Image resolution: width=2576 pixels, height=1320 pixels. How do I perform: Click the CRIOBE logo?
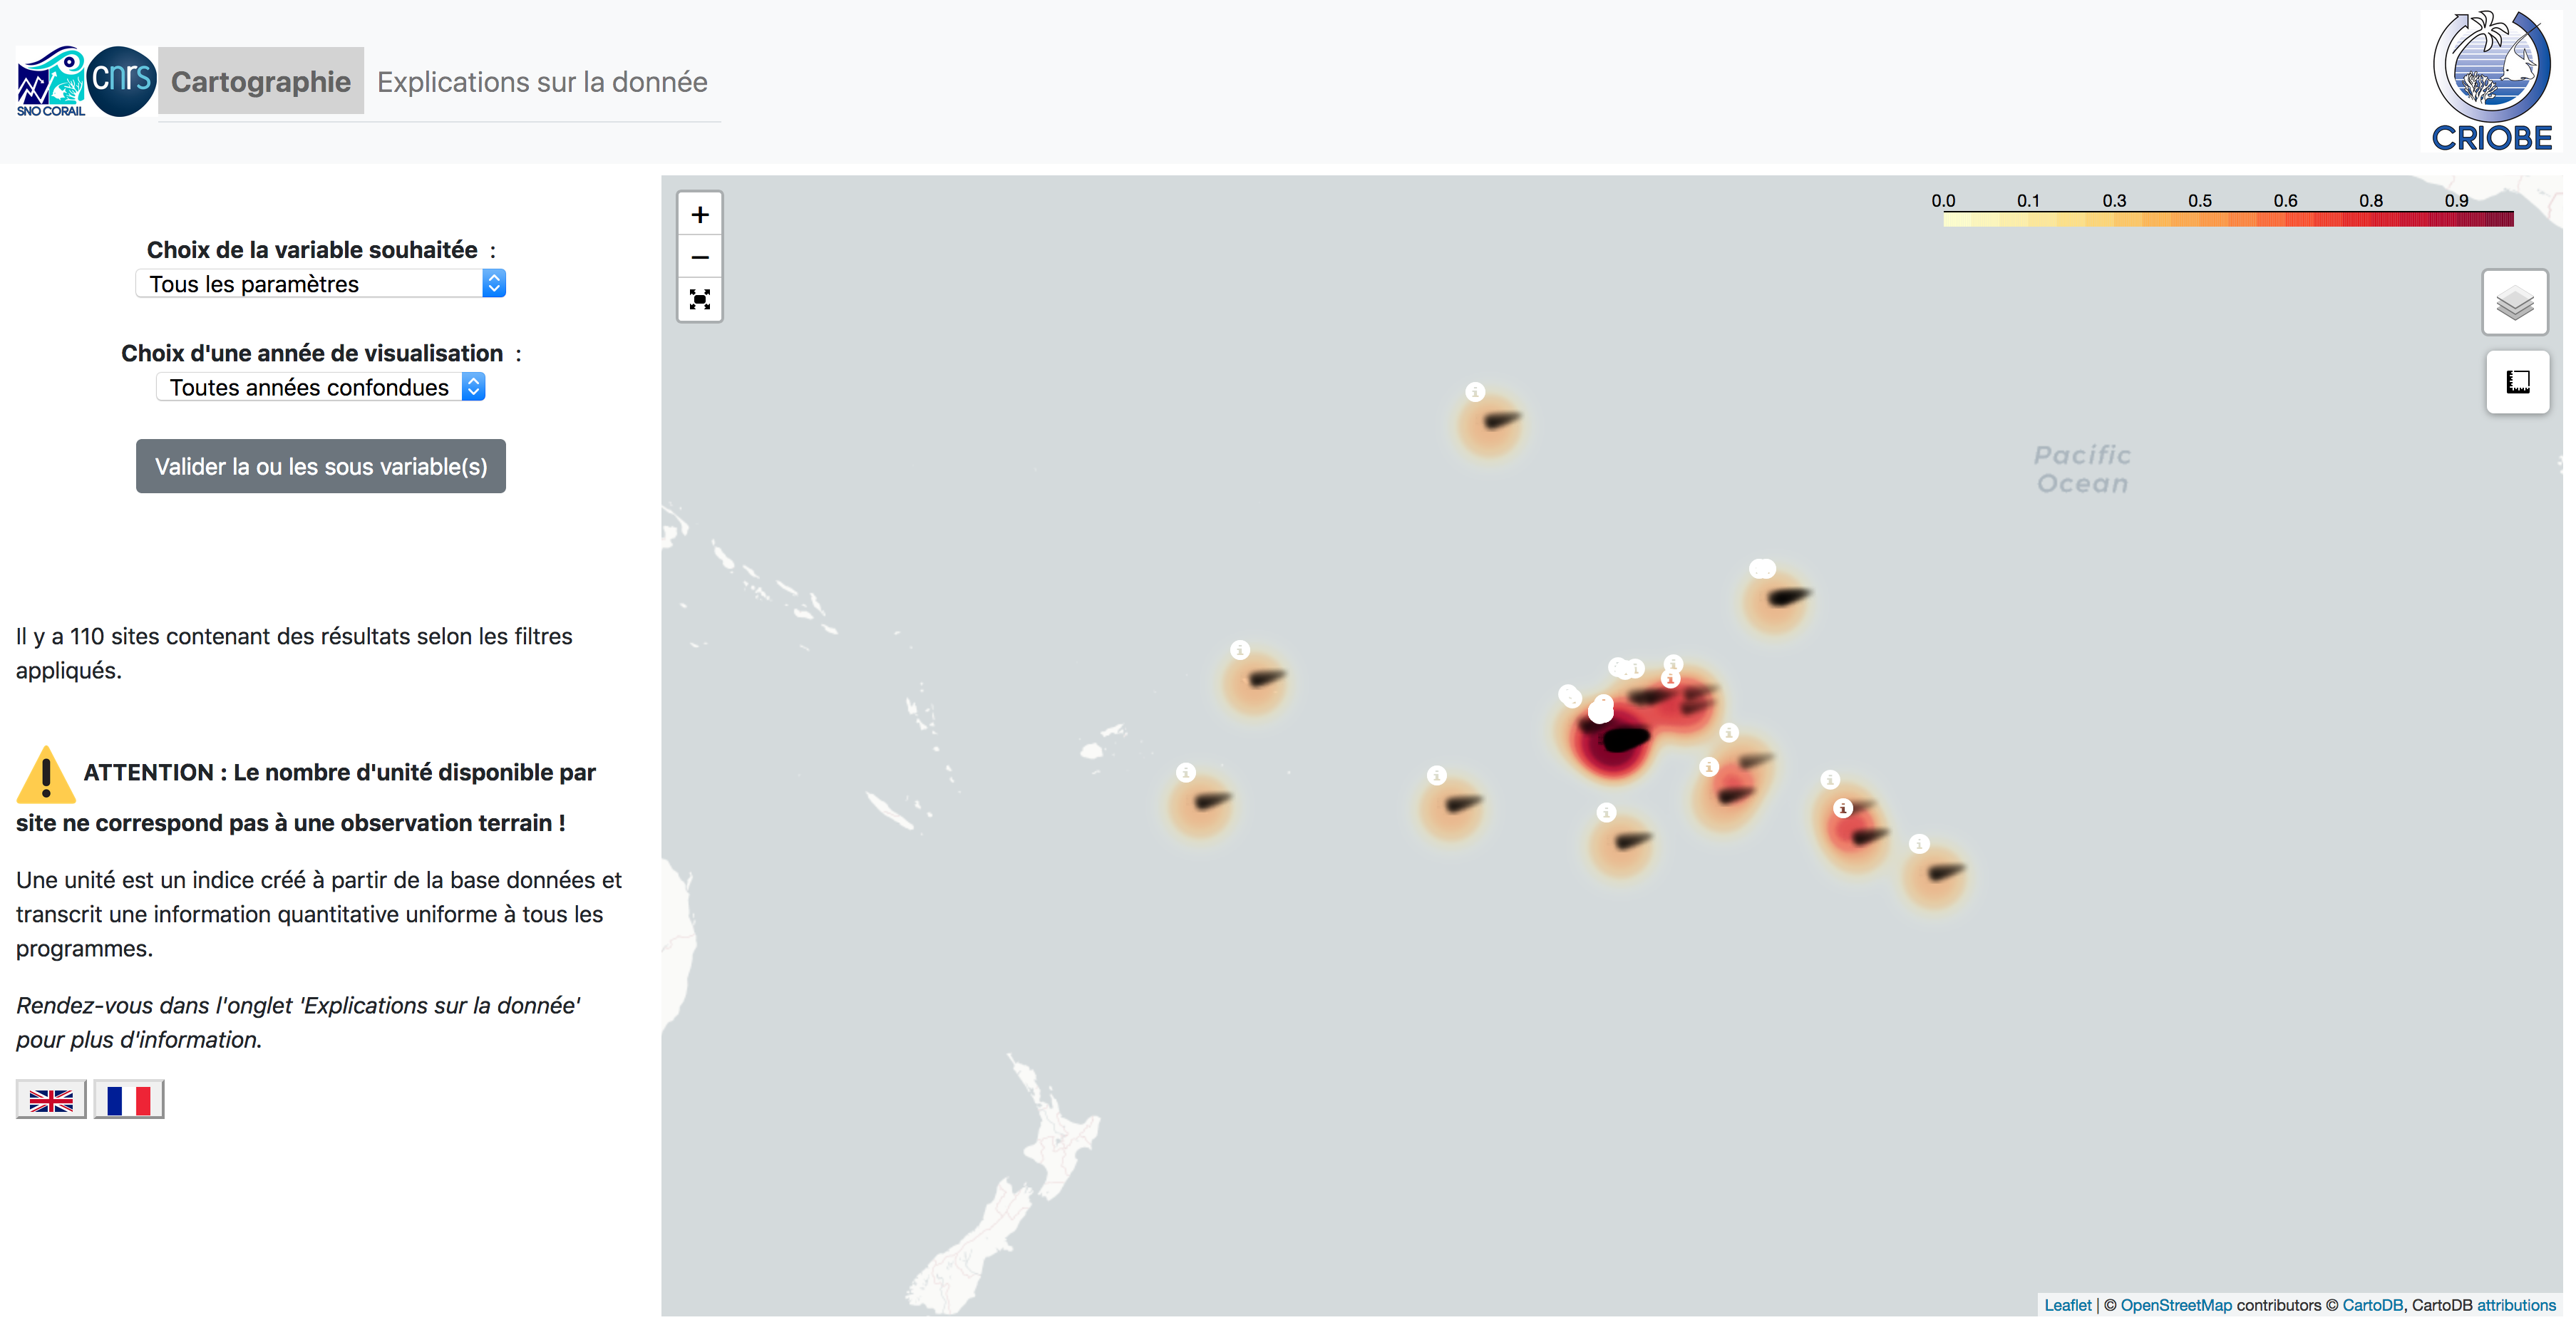tap(2491, 82)
